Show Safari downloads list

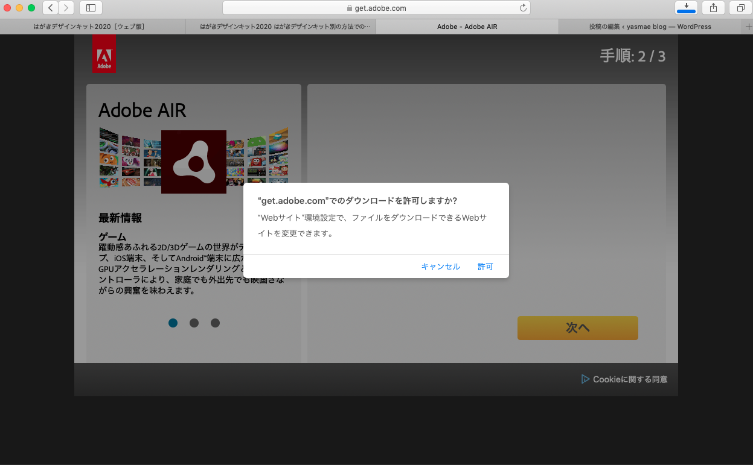click(x=686, y=8)
